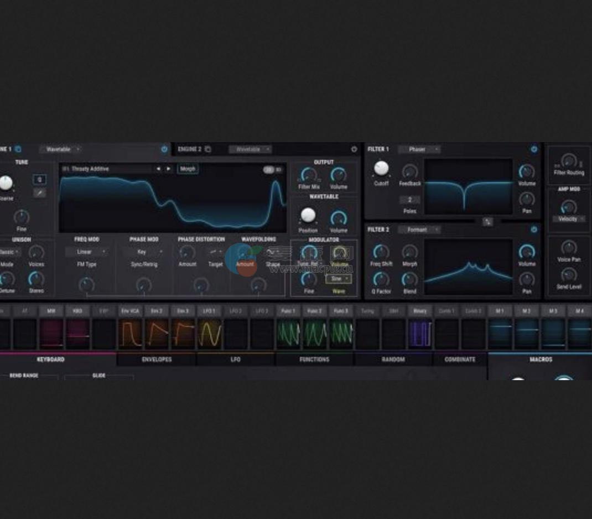This screenshot has width=592, height=519.
Task: Adjust the Wavetable Position knob
Action: point(308,216)
